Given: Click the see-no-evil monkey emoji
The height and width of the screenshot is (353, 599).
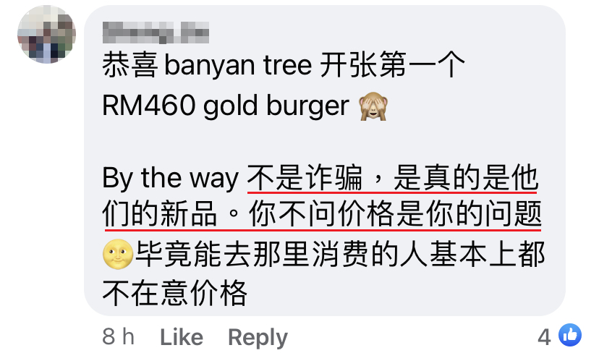Looking at the screenshot, I should (373, 106).
